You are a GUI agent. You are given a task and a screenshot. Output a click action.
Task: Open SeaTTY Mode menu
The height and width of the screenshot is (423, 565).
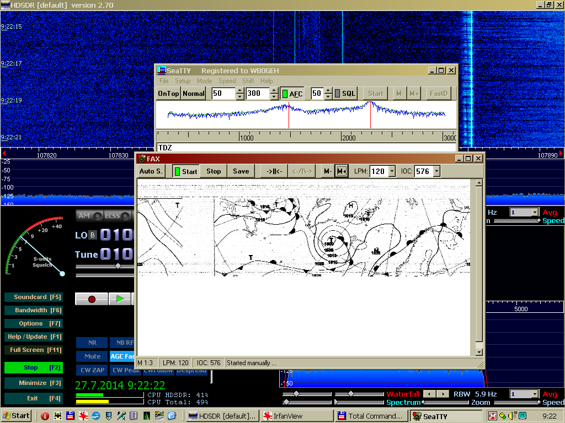point(204,81)
